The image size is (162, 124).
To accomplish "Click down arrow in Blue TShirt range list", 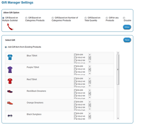I will [x=90, y=62].
